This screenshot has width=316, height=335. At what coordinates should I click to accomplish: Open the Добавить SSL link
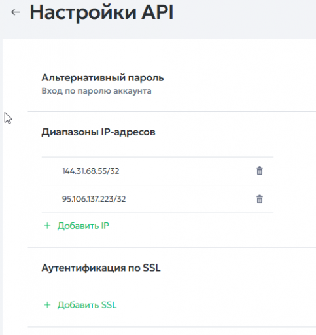click(87, 305)
